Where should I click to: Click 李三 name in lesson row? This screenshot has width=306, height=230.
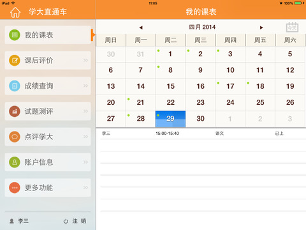pos(106,134)
